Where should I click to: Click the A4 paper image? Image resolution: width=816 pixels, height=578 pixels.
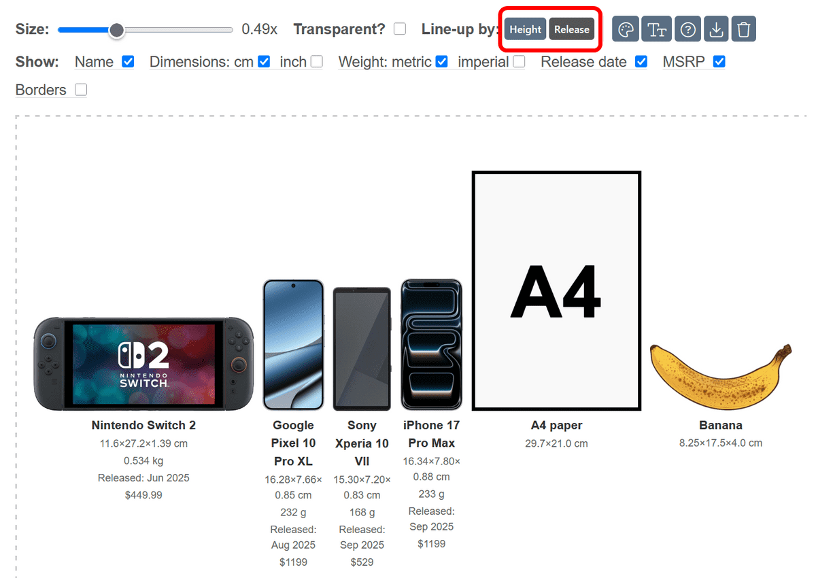coord(557,291)
